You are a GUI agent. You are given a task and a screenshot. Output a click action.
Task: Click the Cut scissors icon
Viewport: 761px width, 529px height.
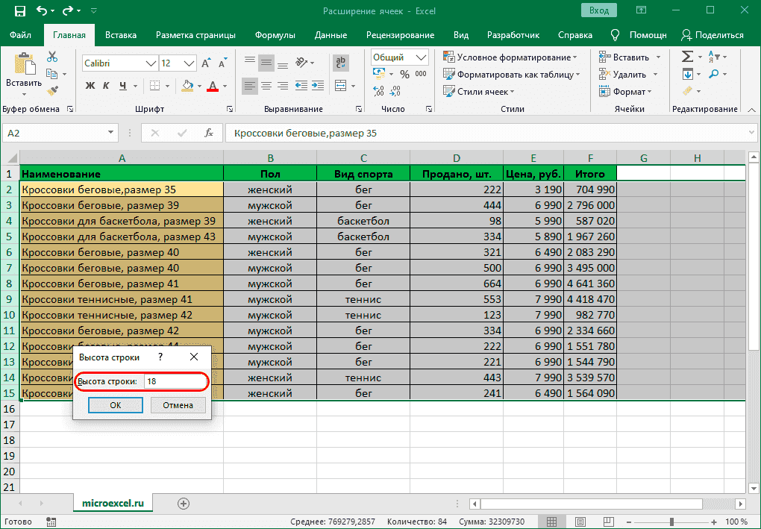tap(51, 57)
